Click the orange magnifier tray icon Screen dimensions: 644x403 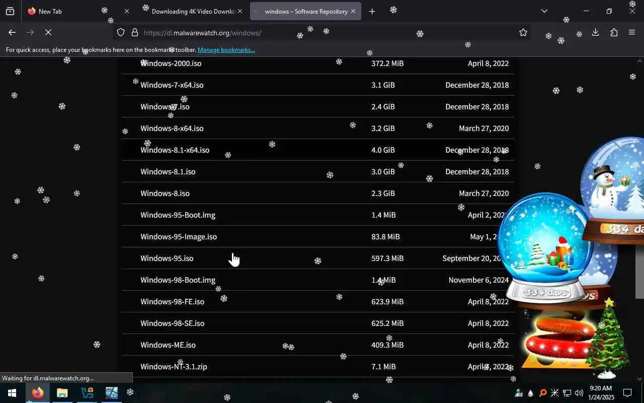[x=542, y=393]
